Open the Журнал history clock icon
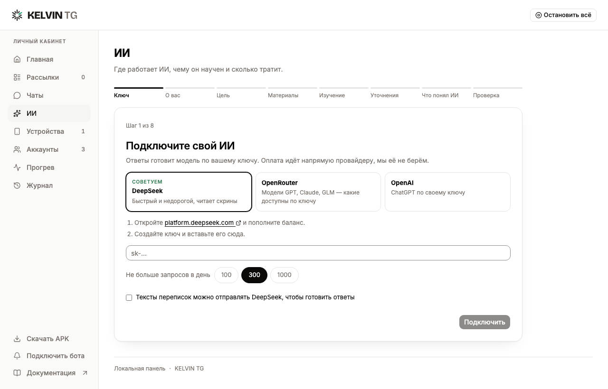 coord(17,185)
